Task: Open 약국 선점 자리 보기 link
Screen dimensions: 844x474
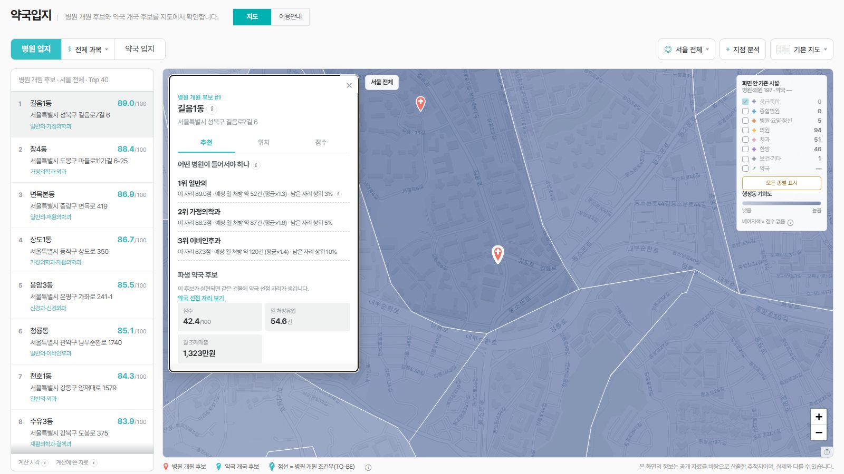Action: point(201,298)
